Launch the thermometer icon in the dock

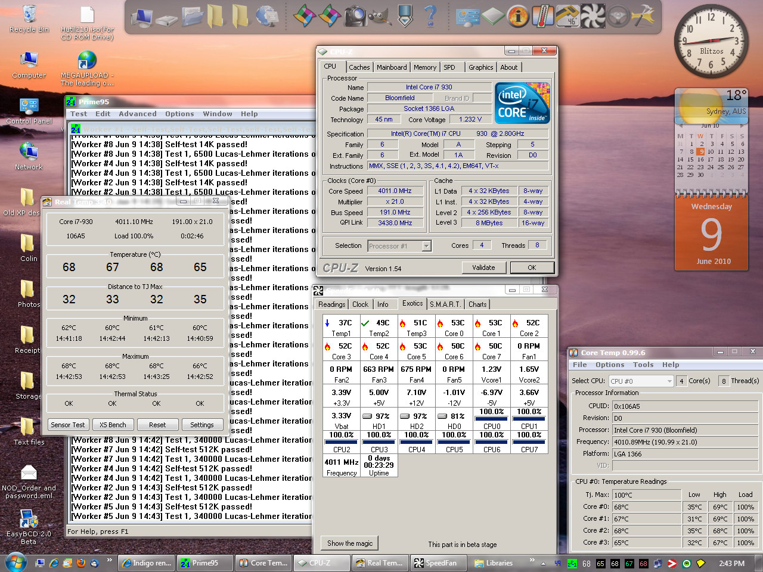[x=543, y=16]
